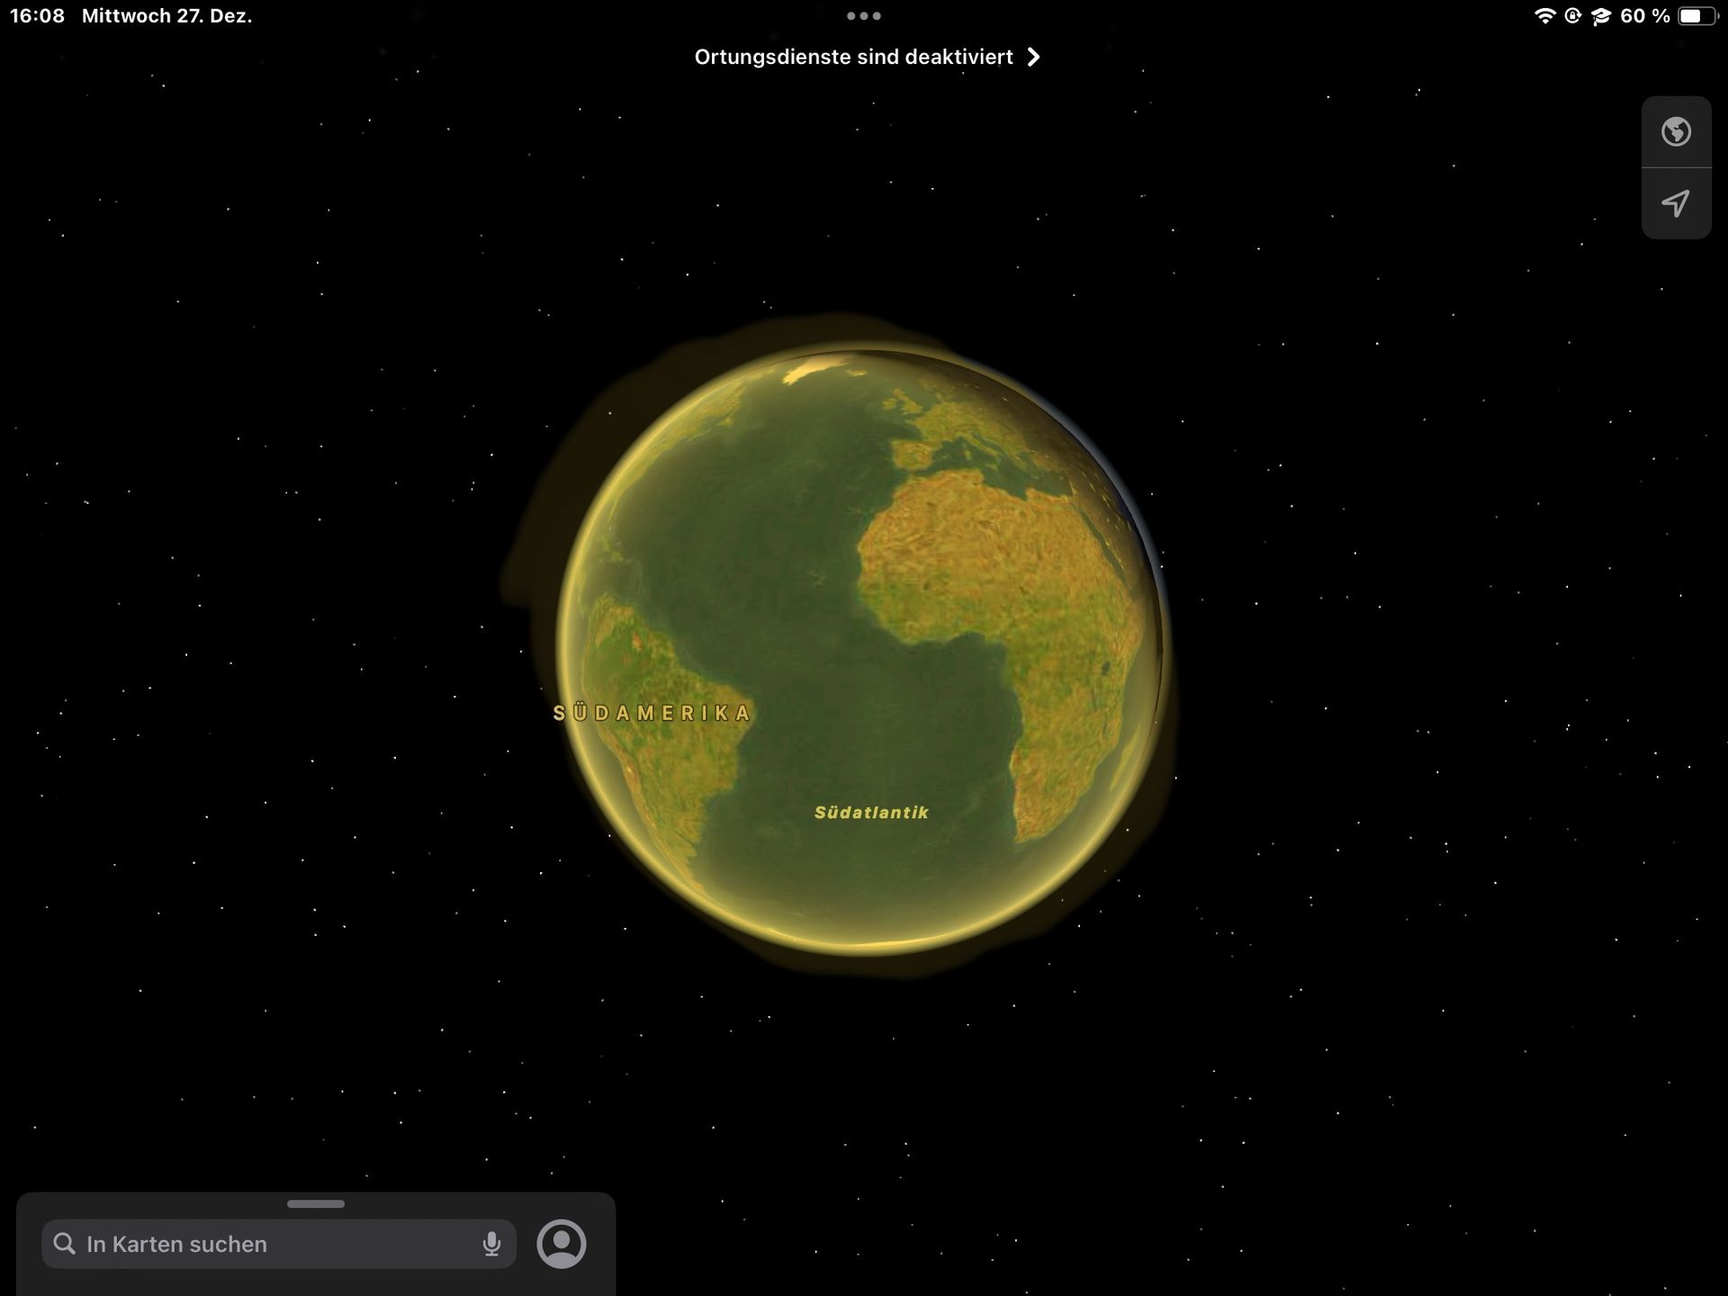Open the map mode globe button
Image resolution: width=1728 pixels, height=1296 pixels.
tap(1676, 132)
